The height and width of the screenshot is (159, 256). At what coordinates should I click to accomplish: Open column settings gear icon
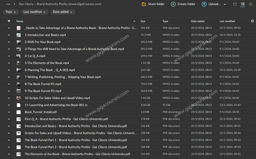(252, 21)
